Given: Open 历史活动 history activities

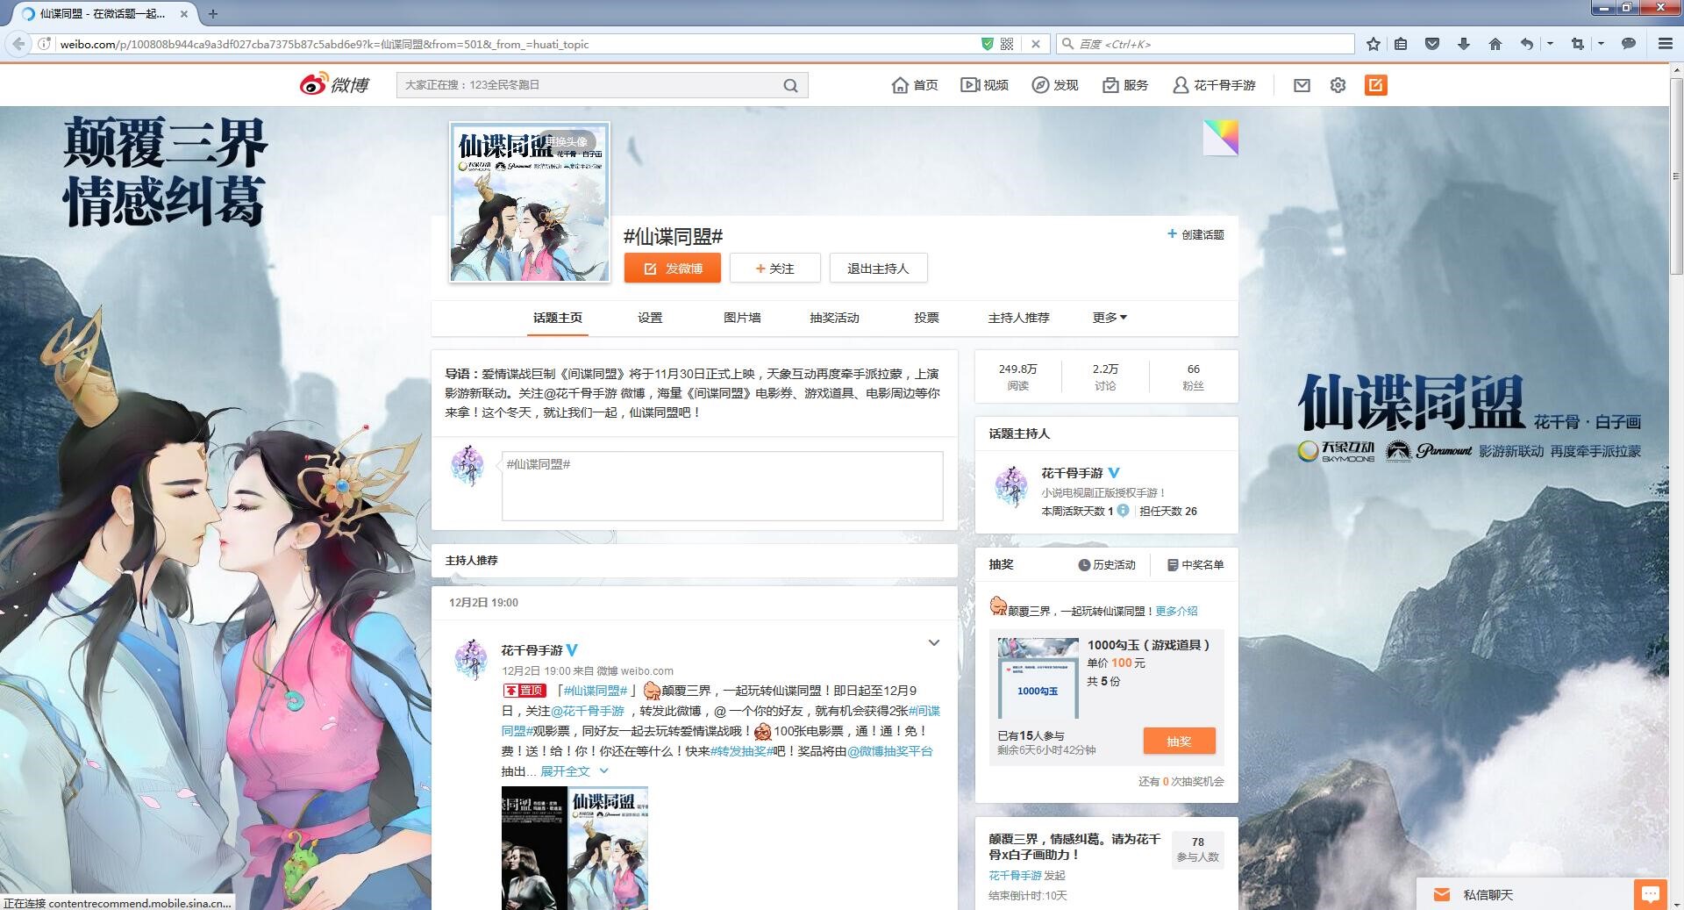Looking at the screenshot, I should [x=1107, y=565].
